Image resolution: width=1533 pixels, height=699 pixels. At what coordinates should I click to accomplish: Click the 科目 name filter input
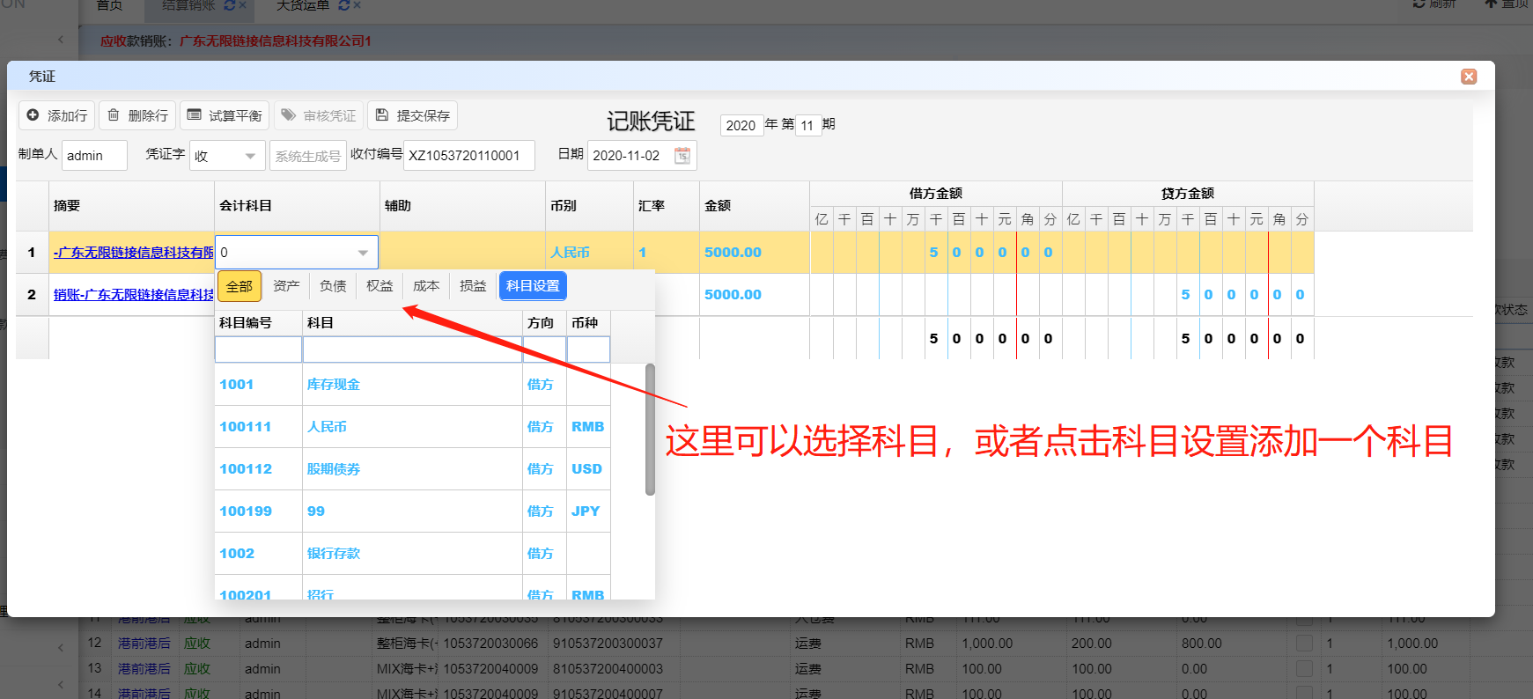[x=413, y=349]
